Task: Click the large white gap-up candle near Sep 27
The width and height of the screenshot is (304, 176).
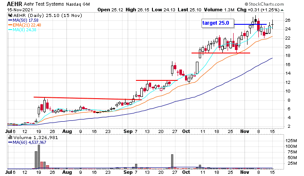Action: (172, 70)
